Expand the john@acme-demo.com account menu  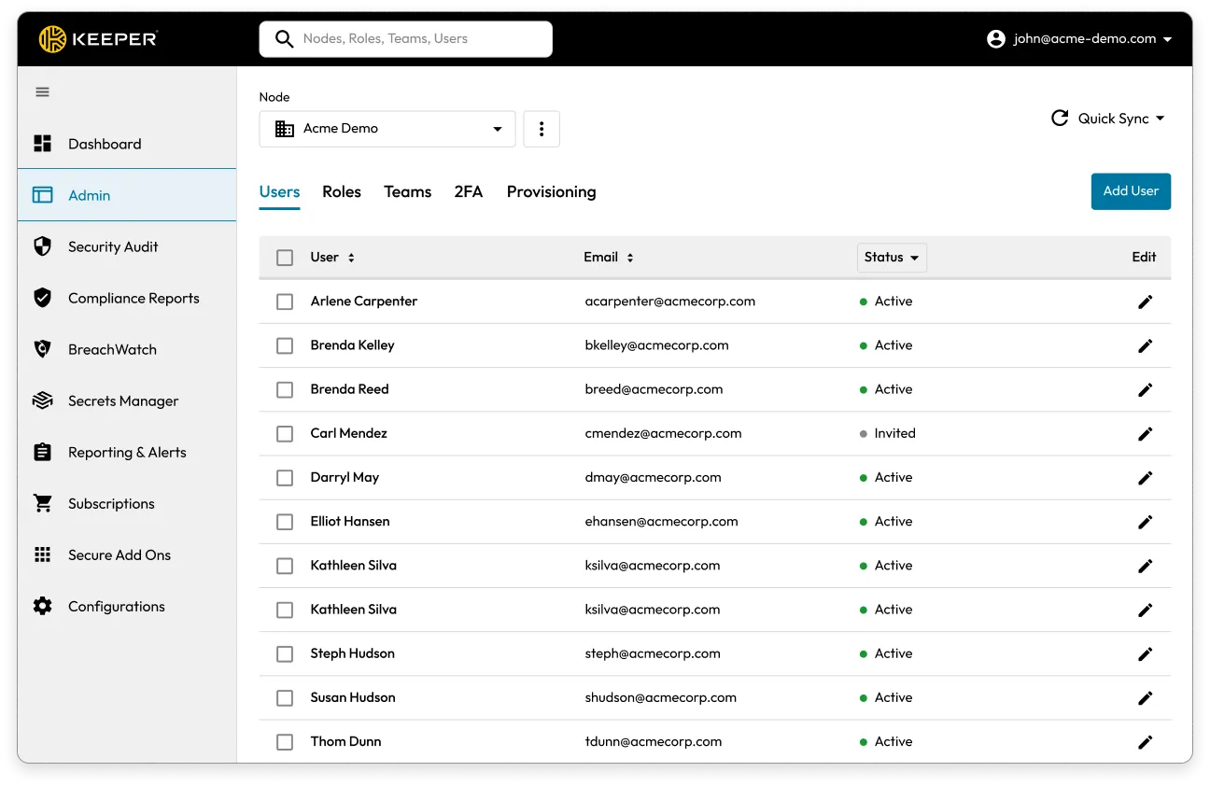pos(1079,39)
